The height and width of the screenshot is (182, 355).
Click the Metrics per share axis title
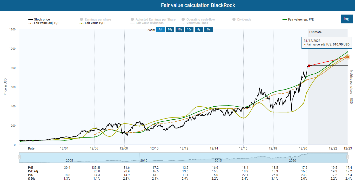click(351, 87)
